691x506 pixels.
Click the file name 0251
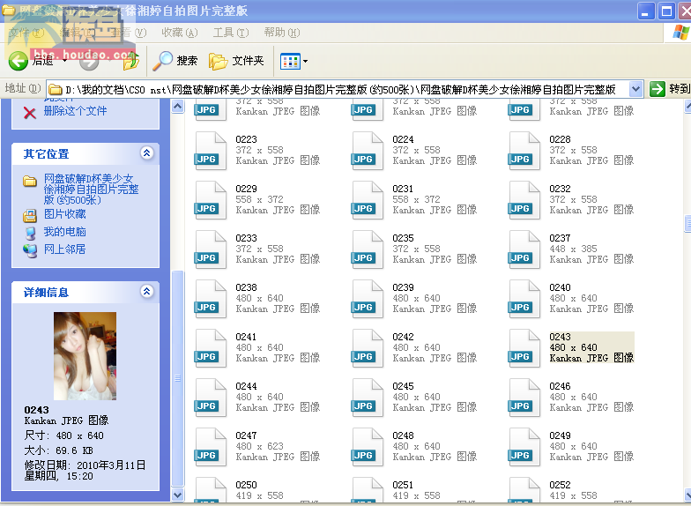click(403, 485)
